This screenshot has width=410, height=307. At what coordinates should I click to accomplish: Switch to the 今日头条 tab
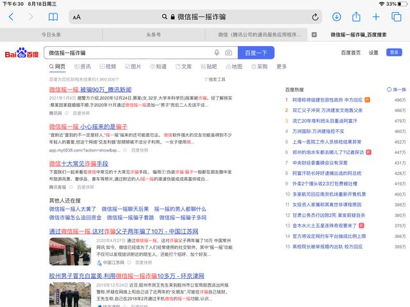coord(51,35)
